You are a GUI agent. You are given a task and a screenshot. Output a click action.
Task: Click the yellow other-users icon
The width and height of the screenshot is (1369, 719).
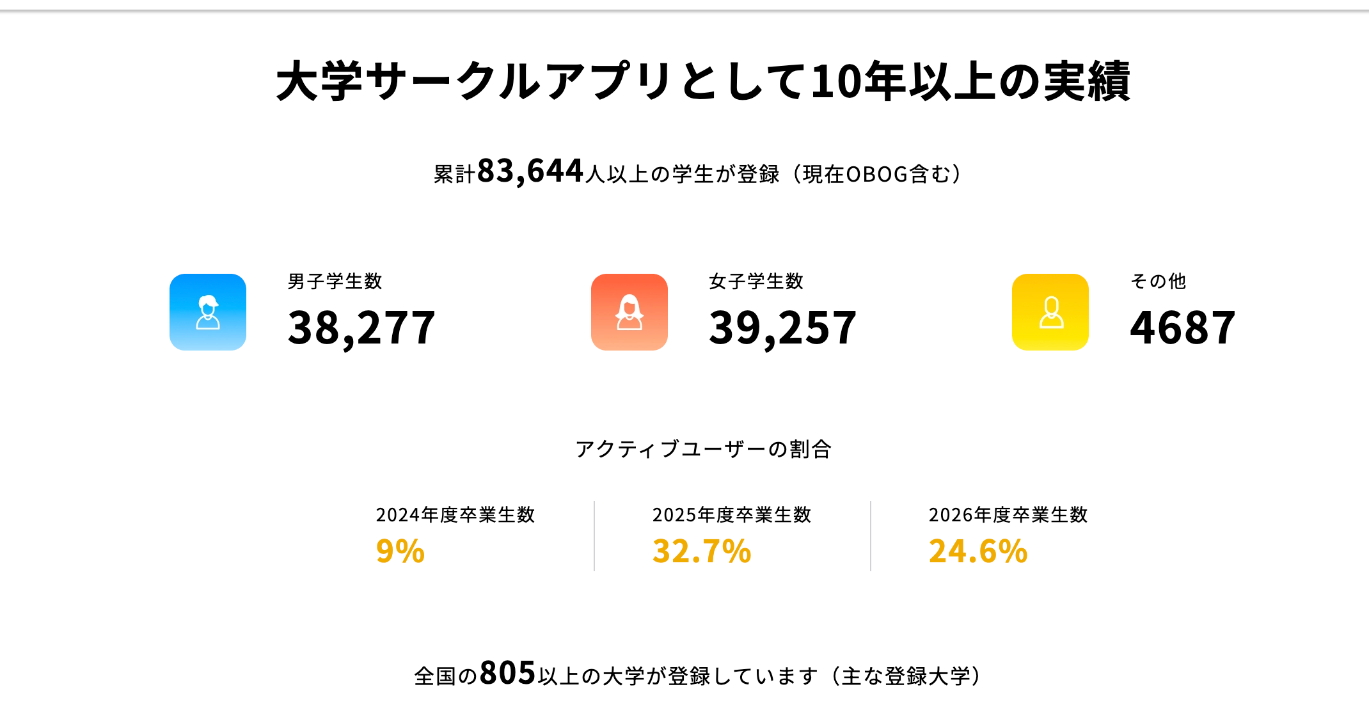[1050, 312]
